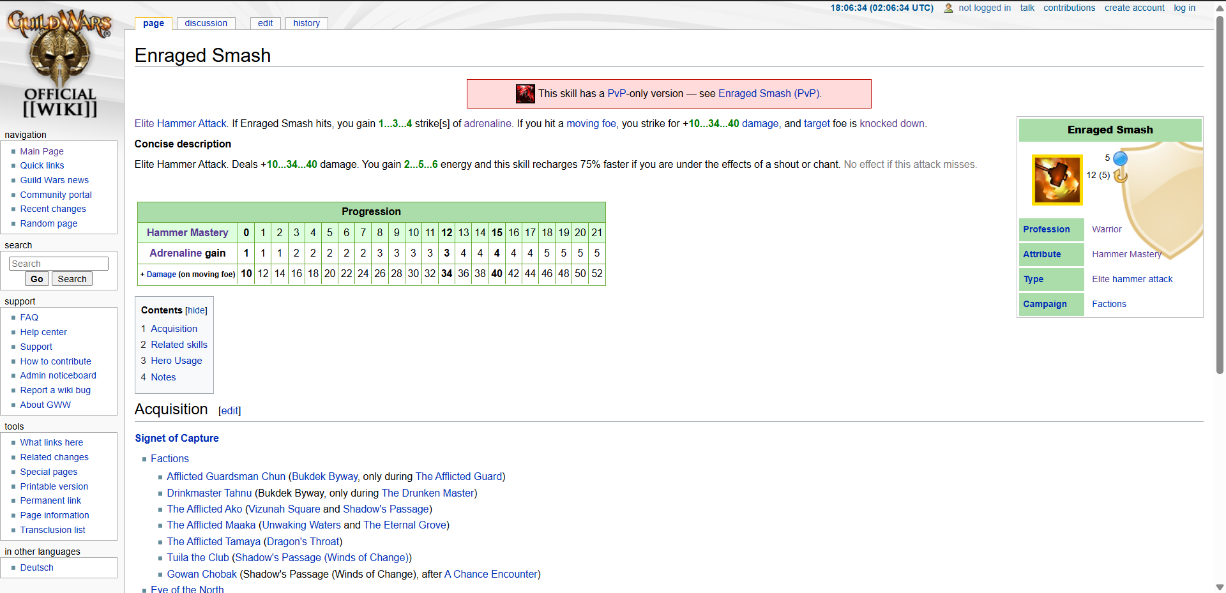Open How to contribute
This screenshot has width=1226, height=593.
point(56,361)
